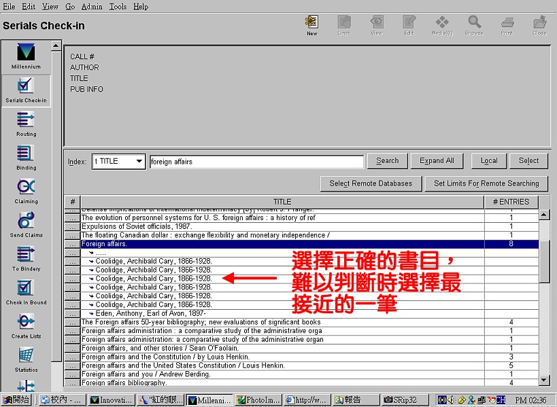The width and height of the screenshot is (557, 407).
Task: Click the Send Claims icon
Action: click(26, 224)
